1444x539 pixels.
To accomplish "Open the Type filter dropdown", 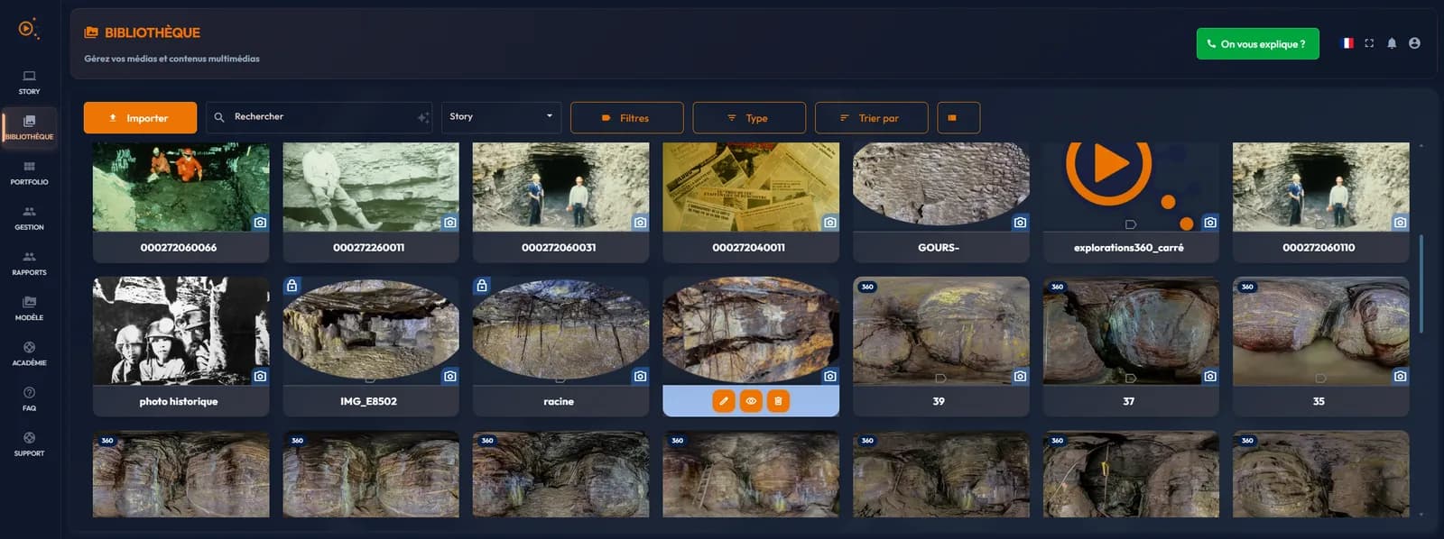I will coord(749,118).
